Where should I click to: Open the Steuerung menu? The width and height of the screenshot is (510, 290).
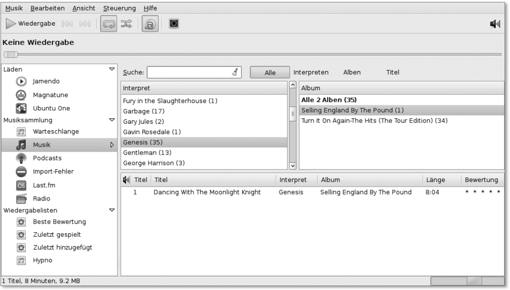tap(119, 8)
